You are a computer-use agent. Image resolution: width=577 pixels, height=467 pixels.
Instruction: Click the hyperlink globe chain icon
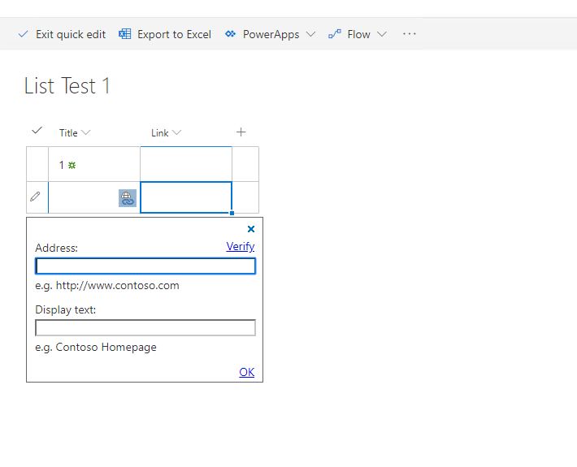pyautogui.click(x=128, y=198)
